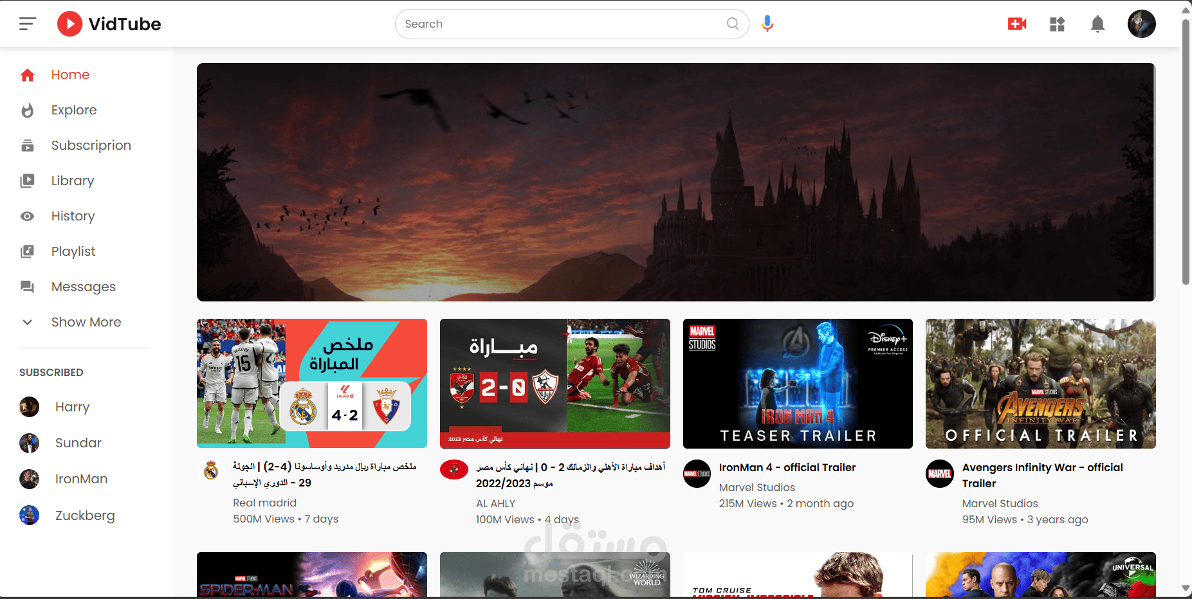Click "Real madrid" channel name text
The height and width of the screenshot is (599, 1192).
pos(264,503)
